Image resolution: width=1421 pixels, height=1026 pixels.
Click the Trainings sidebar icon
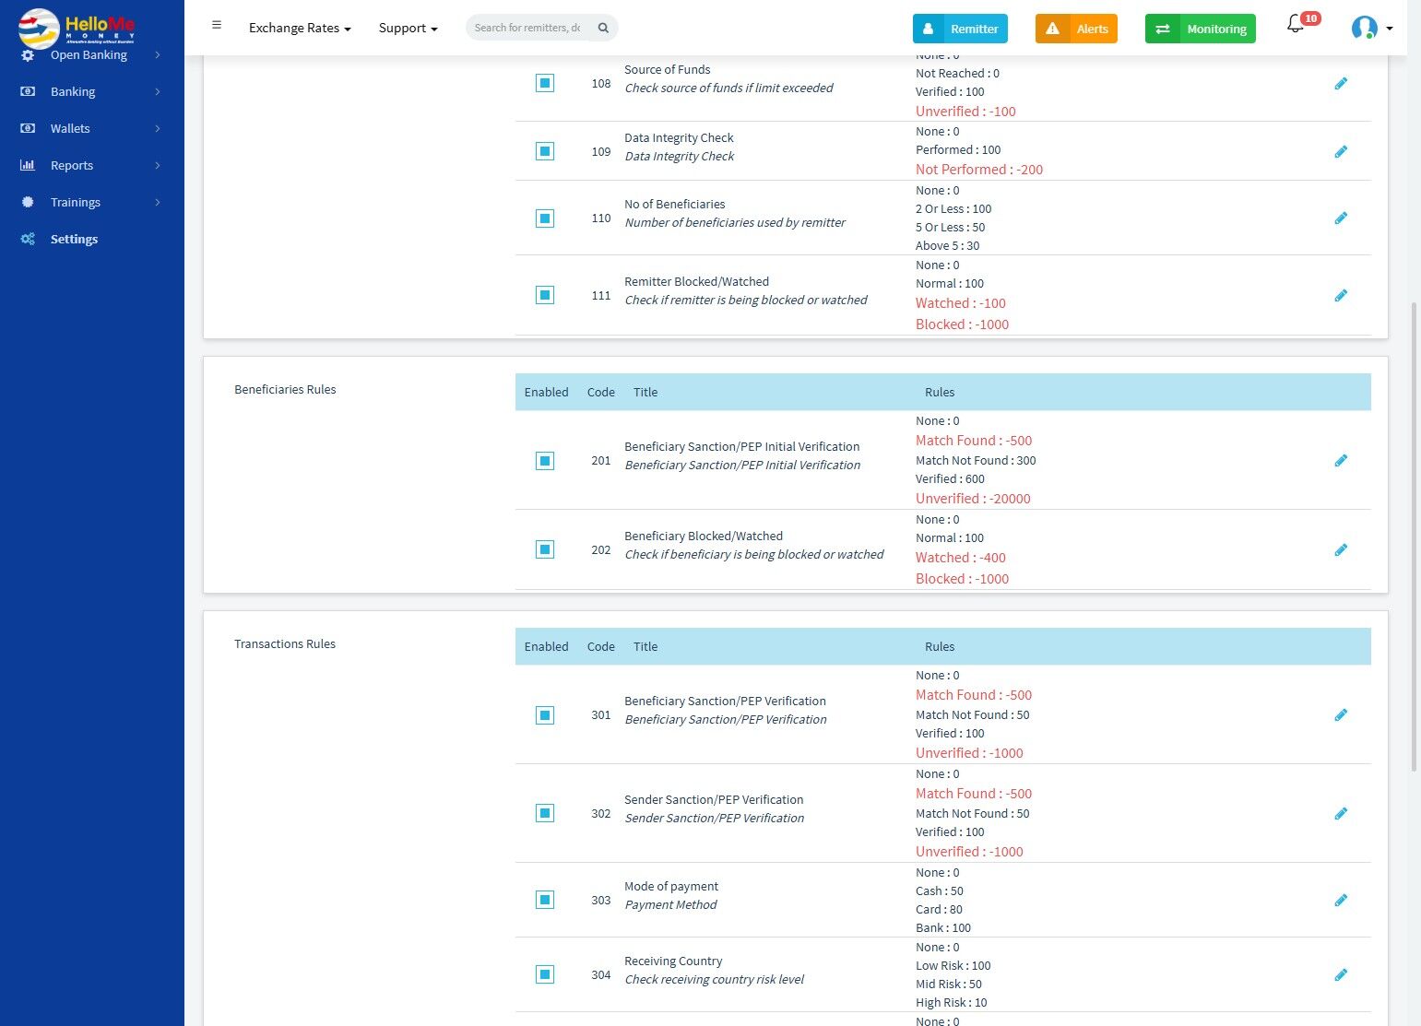28,202
